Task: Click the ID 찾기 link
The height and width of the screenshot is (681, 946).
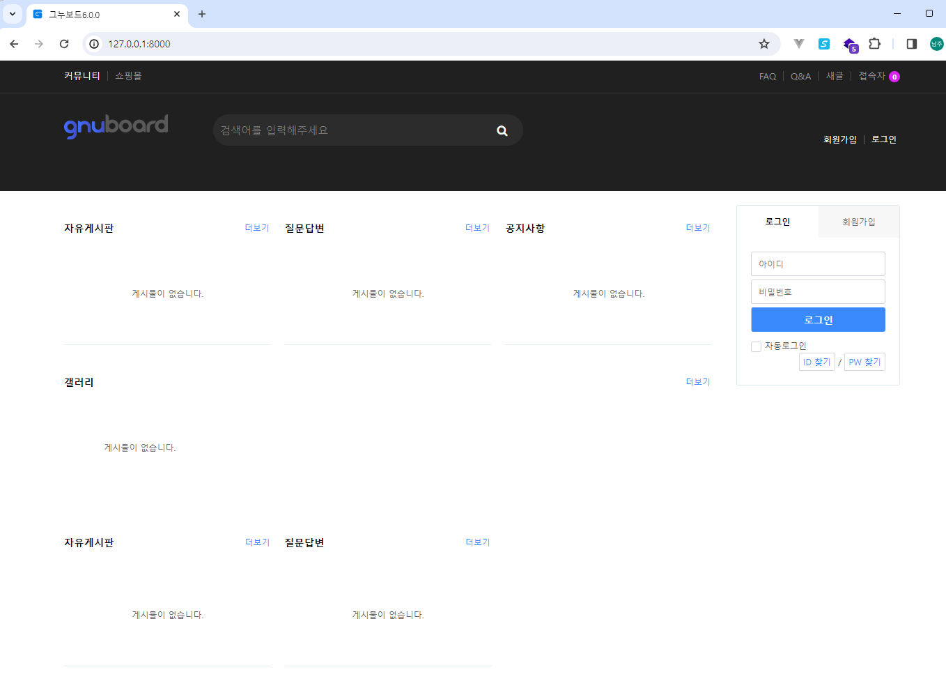Action: tap(816, 362)
